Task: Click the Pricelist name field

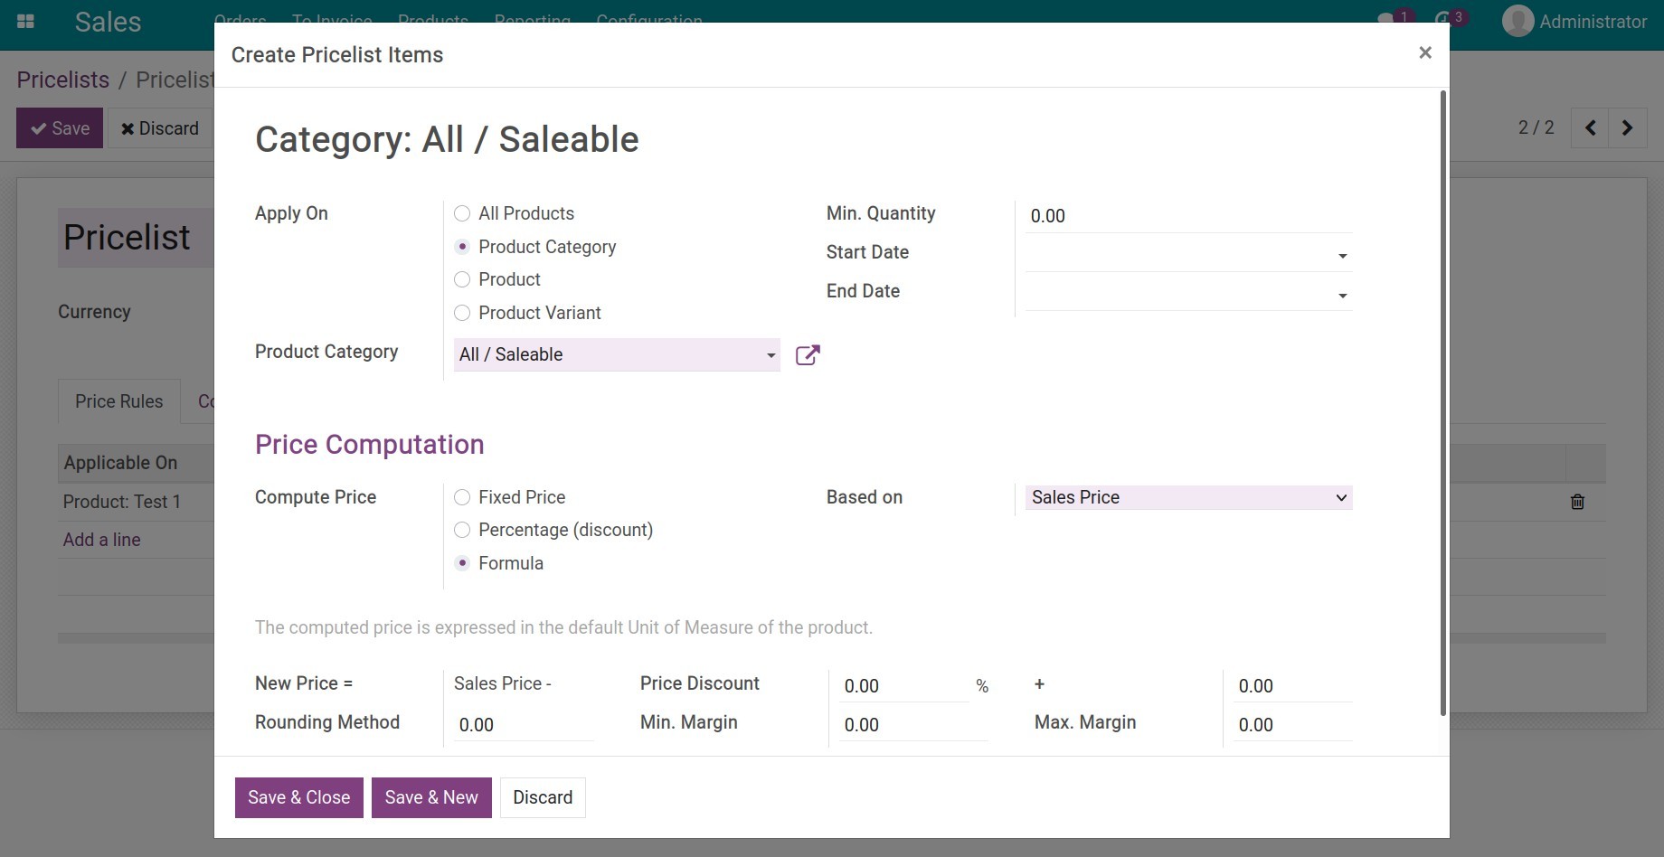Action: click(136, 238)
